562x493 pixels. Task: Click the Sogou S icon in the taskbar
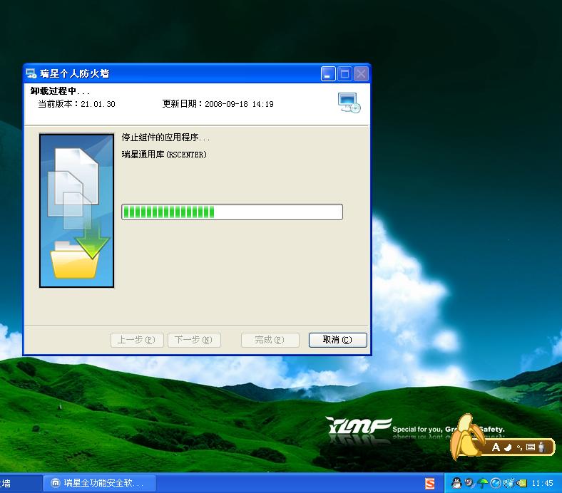coord(430,483)
